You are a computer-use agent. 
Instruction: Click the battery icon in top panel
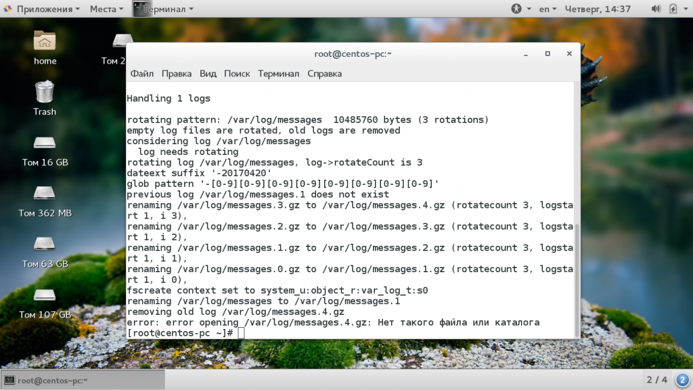(x=673, y=9)
